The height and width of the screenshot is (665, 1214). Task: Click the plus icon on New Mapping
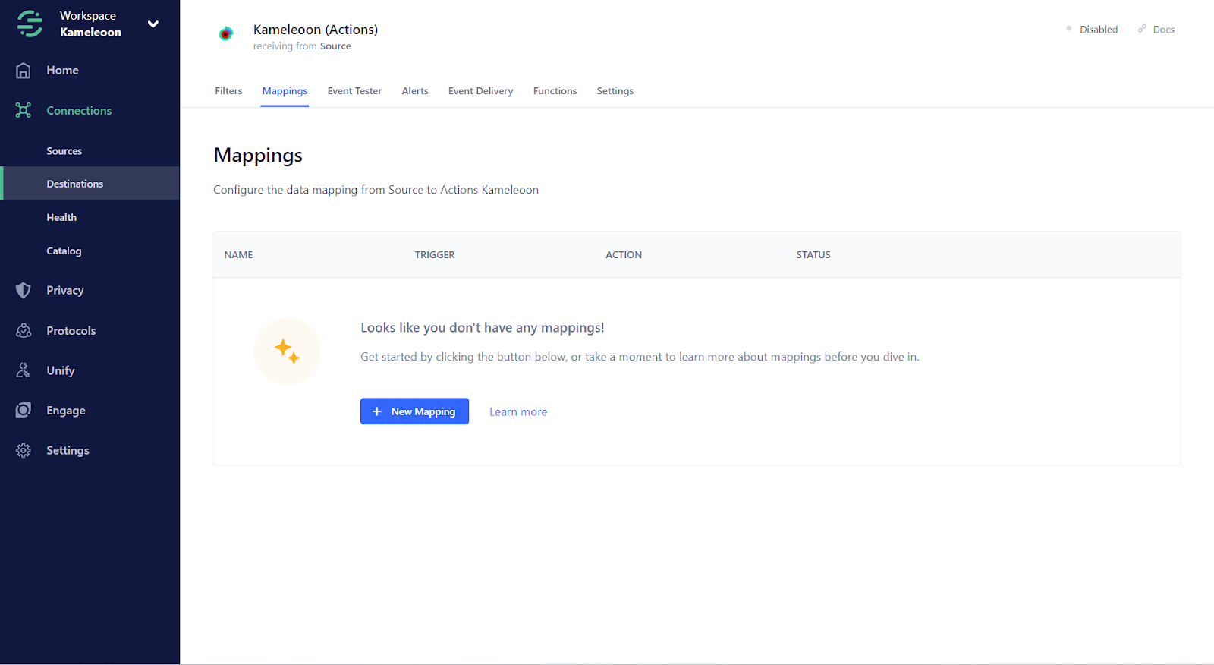376,411
